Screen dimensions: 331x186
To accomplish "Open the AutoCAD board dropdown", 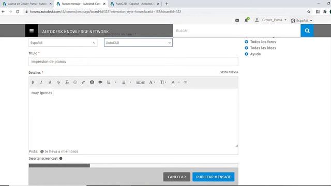I will [138, 42].
